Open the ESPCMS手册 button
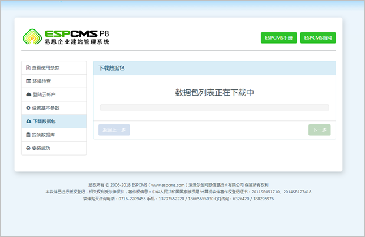 [278, 38]
